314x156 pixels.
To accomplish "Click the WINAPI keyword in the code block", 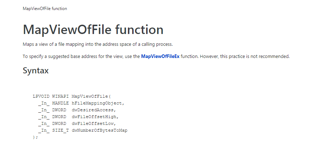I will 60,96.
